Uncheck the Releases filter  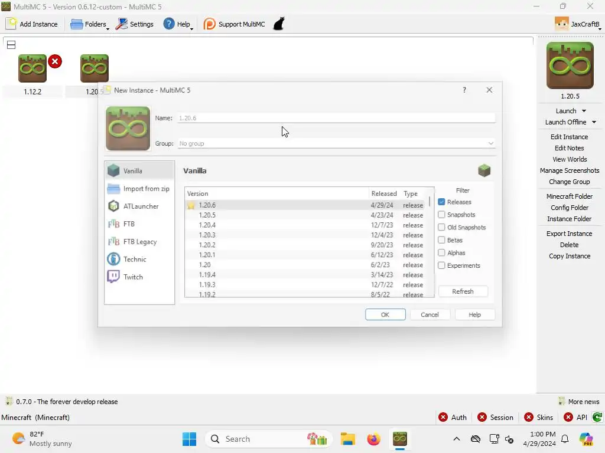(x=441, y=202)
